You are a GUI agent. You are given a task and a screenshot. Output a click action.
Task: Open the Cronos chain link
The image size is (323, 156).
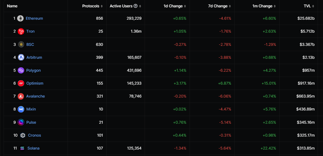pyautogui.click(x=35, y=135)
